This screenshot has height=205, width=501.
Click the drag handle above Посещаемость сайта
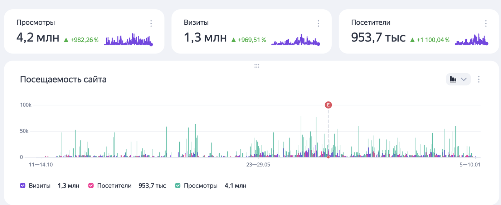coord(257,66)
